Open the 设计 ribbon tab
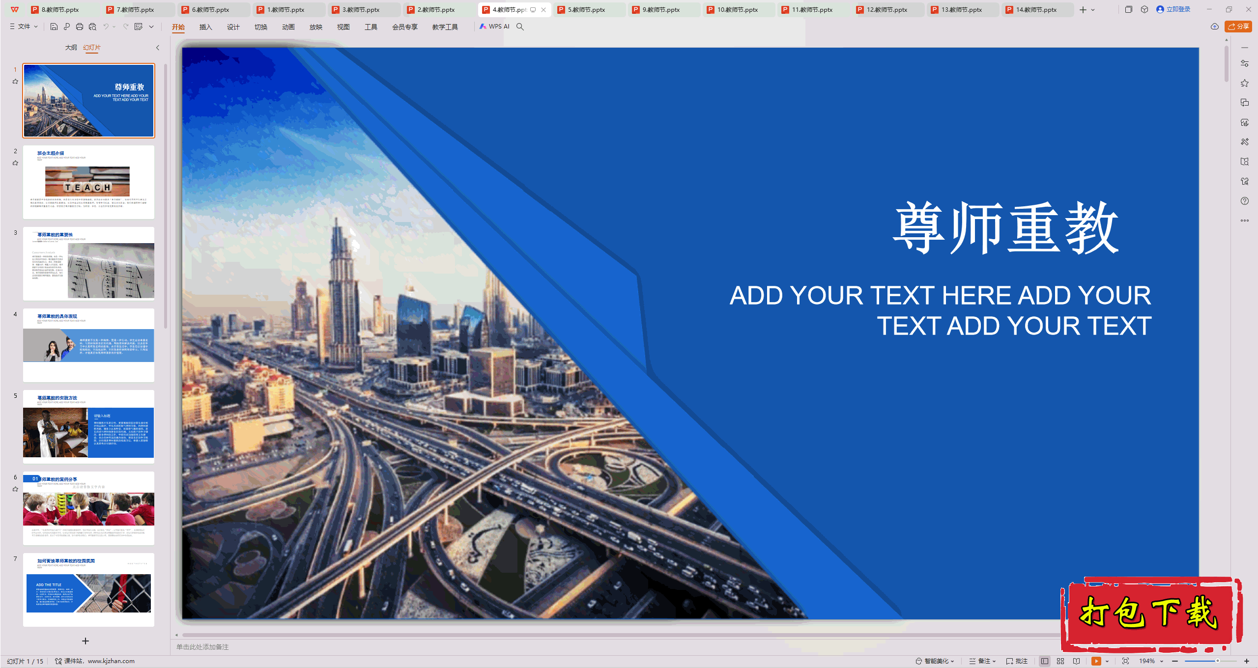This screenshot has height=668, width=1258. 233,27
